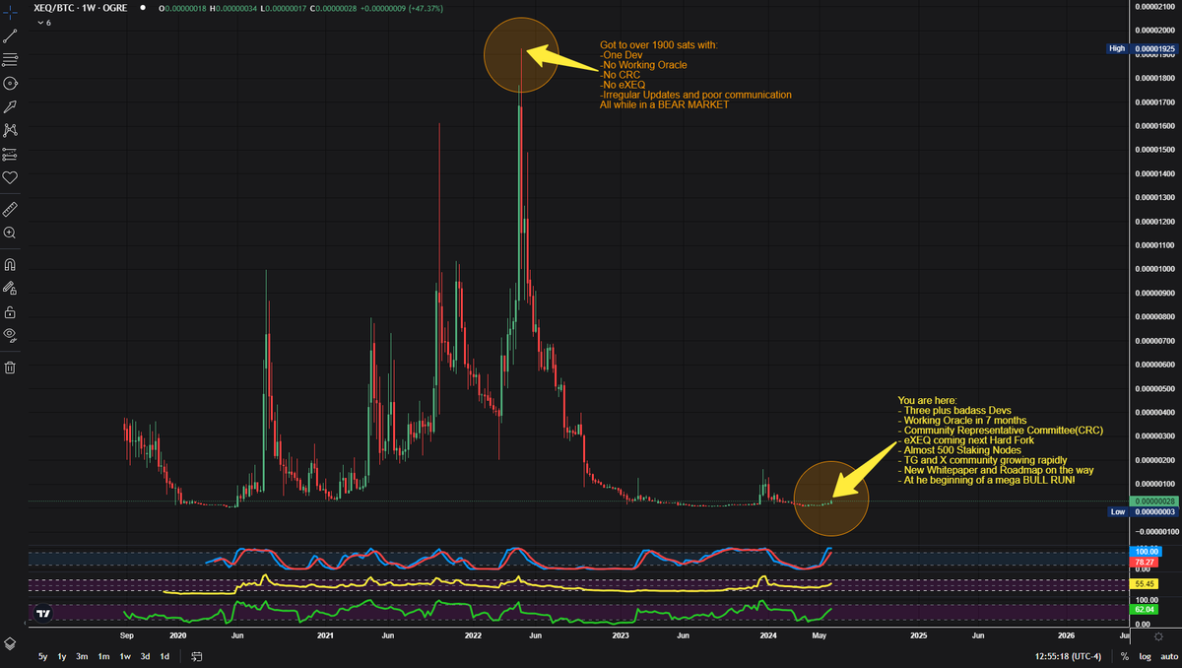Select the ruler measure tool
This screenshot has height=668, width=1182.
tap(10, 210)
